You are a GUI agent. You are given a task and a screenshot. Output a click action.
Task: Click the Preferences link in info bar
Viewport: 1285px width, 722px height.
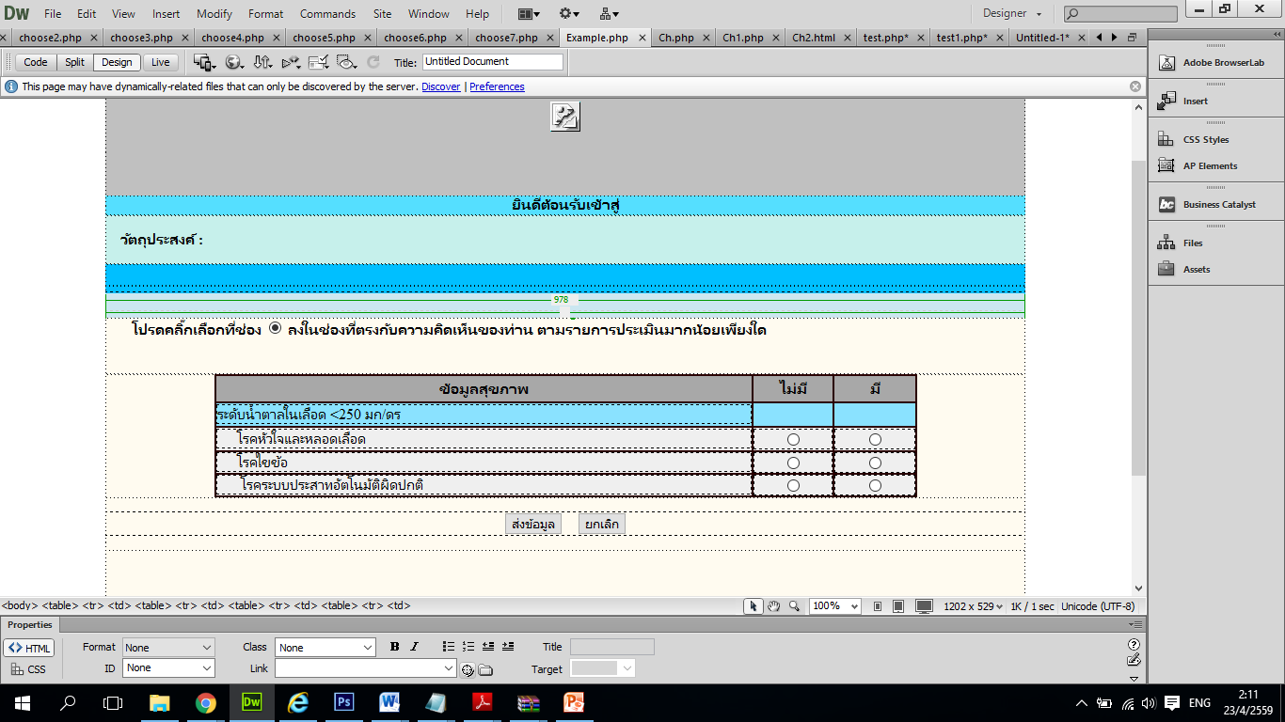497,86
